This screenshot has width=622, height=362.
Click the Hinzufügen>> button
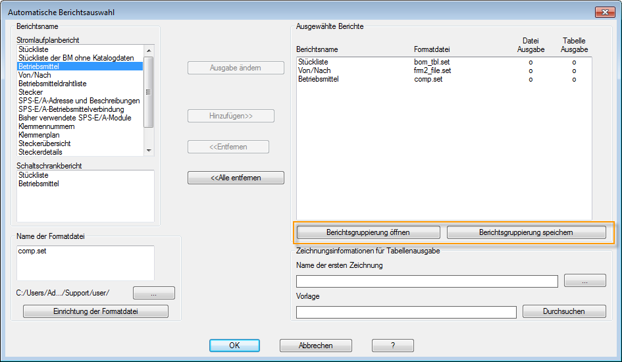click(231, 116)
